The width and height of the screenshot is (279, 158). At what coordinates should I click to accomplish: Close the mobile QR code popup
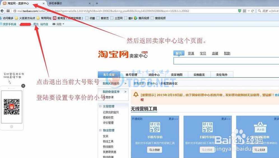pos(23,86)
